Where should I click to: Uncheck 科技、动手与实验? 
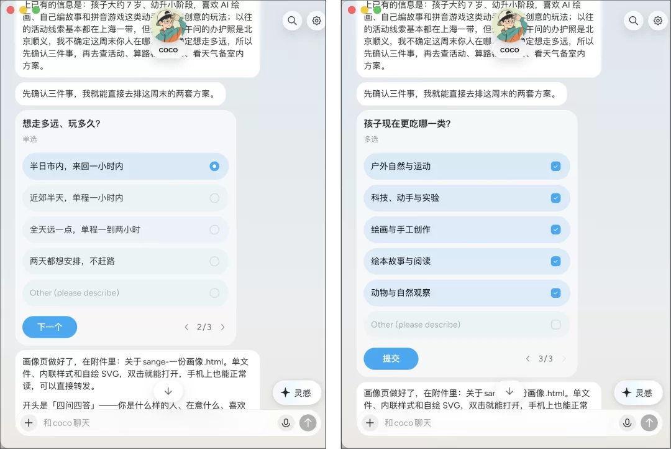(x=556, y=198)
